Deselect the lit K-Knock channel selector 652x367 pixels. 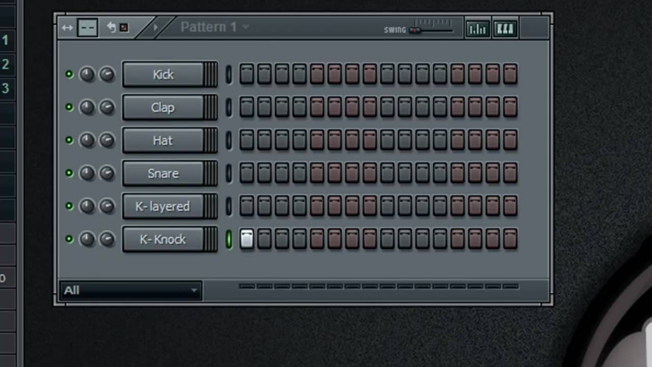tap(229, 239)
